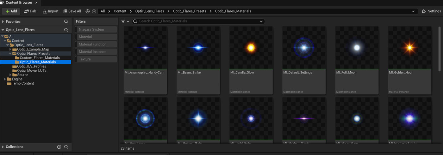Select 'Optic_Lens_Flares' in breadcrumb path
This screenshot has height=155, width=443.
click(x=150, y=11)
